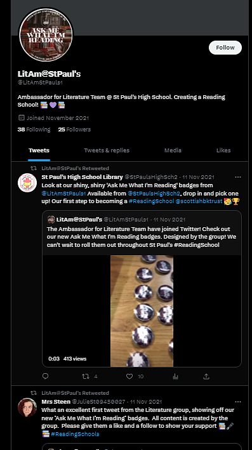Image resolution: width=252 pixels, height=450 pixels.
Task: Click the share icon under the badges tweet
Action: pyautogui.click(x=206, y=376)
